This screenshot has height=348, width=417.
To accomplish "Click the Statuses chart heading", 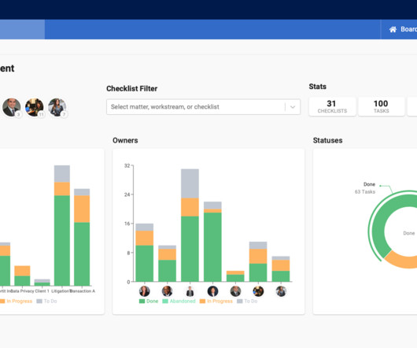I will pos(327,140).
